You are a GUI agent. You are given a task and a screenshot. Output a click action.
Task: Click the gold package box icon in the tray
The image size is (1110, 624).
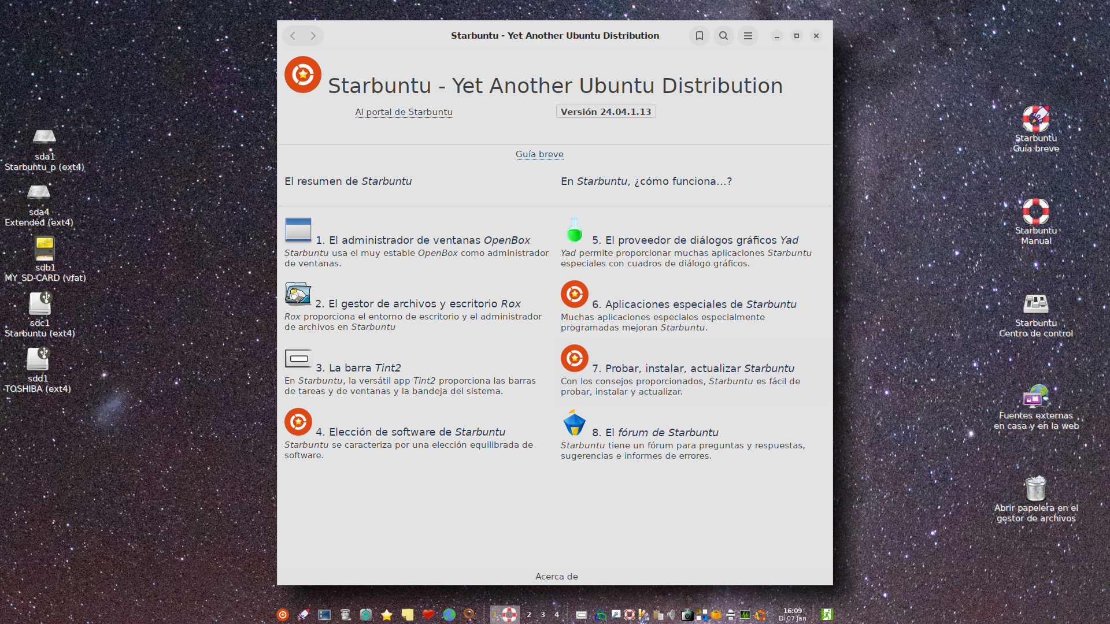point(716,615)
